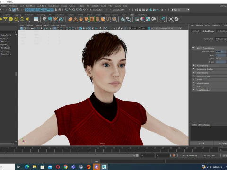Switch to the ctrlBox2 attribute tab

tap(196, 31)
